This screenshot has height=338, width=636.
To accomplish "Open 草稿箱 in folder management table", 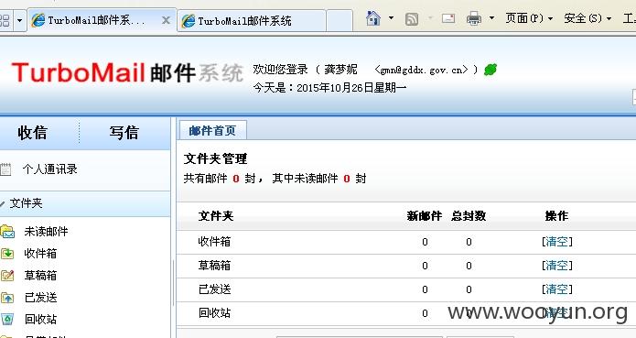I will click(214, 266).
